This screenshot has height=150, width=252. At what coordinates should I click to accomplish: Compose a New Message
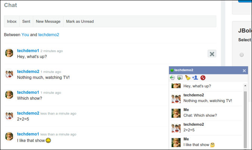48,22
